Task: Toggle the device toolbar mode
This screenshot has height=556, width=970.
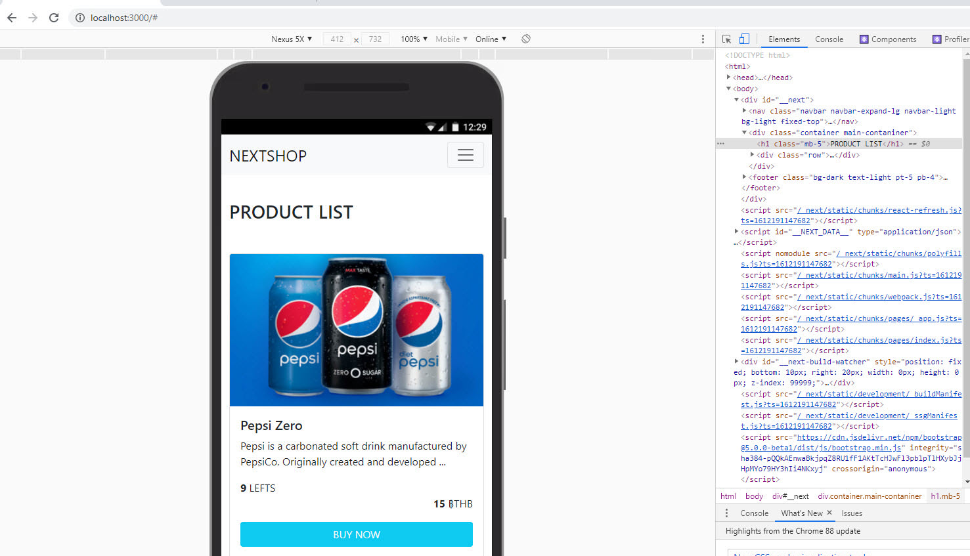Action: click(x=744, y=39)
